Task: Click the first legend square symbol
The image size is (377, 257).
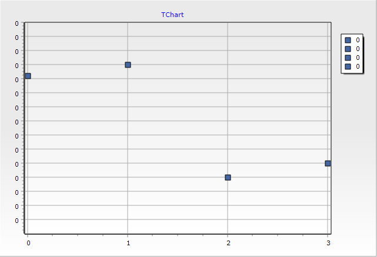Action: (x=348, y=40)
